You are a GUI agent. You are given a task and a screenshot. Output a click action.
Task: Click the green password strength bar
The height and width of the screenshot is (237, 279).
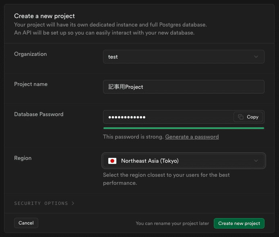pyautogui.click(x=183, y=128)
